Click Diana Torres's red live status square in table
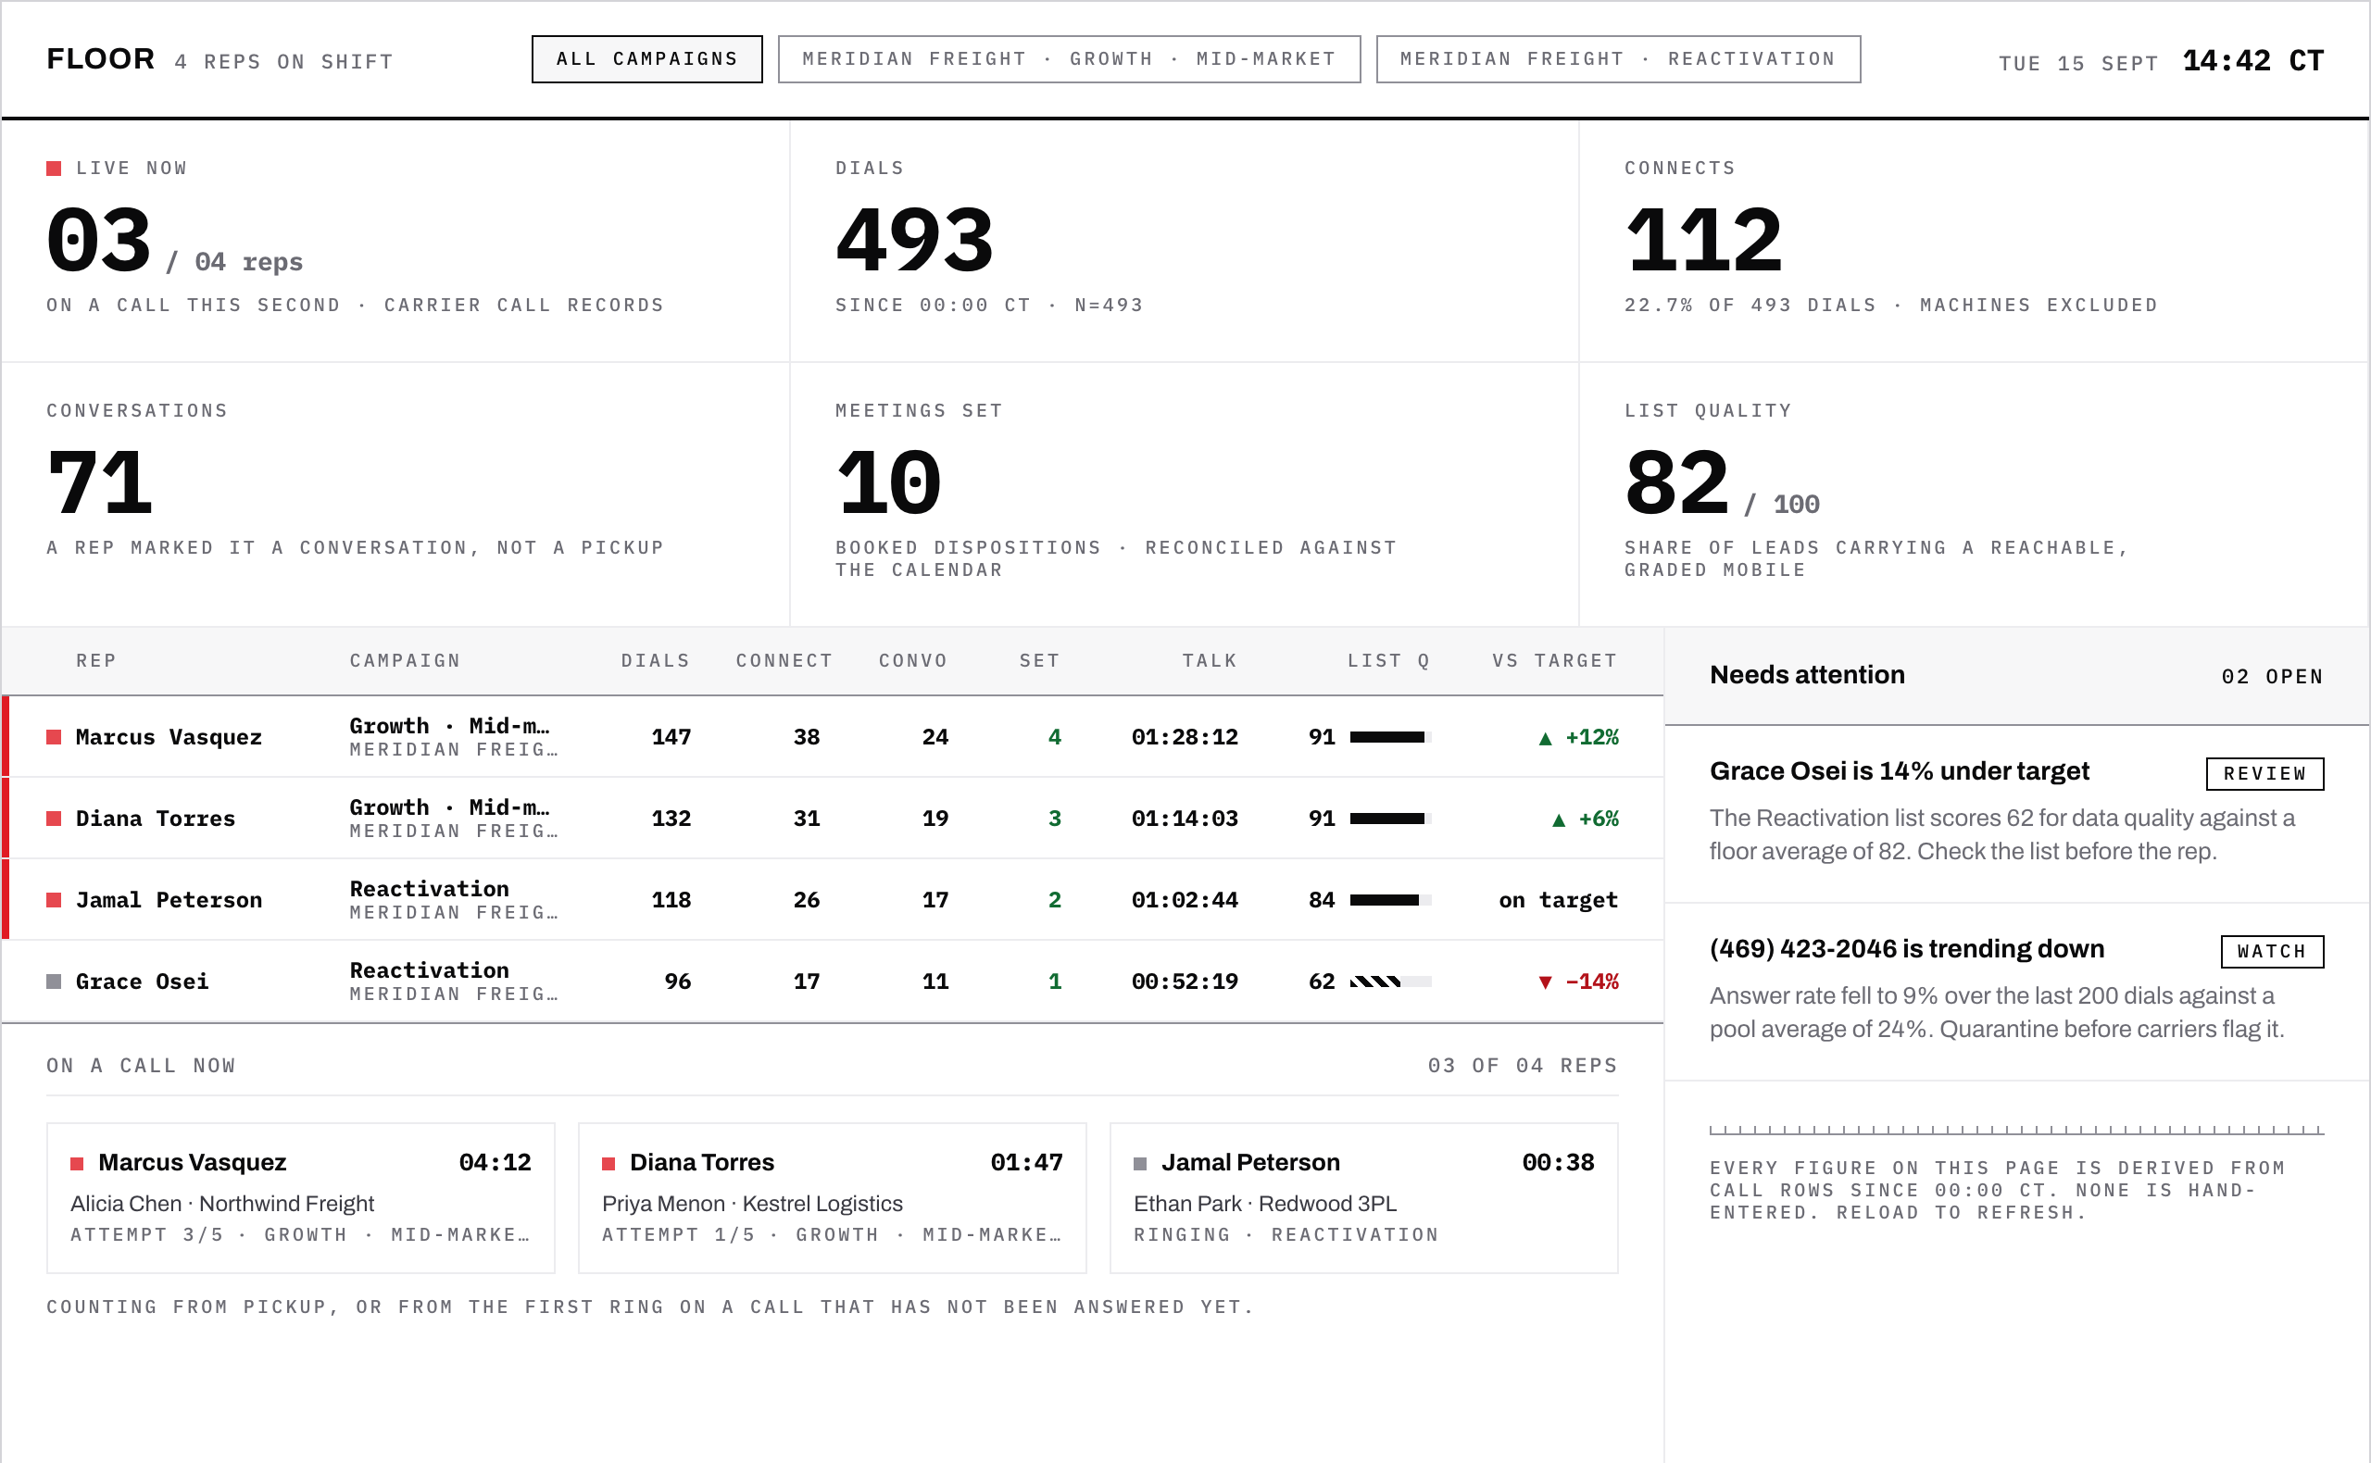Image resolution: width=2371 pixels, height=1463 pixels. (55, 819)
